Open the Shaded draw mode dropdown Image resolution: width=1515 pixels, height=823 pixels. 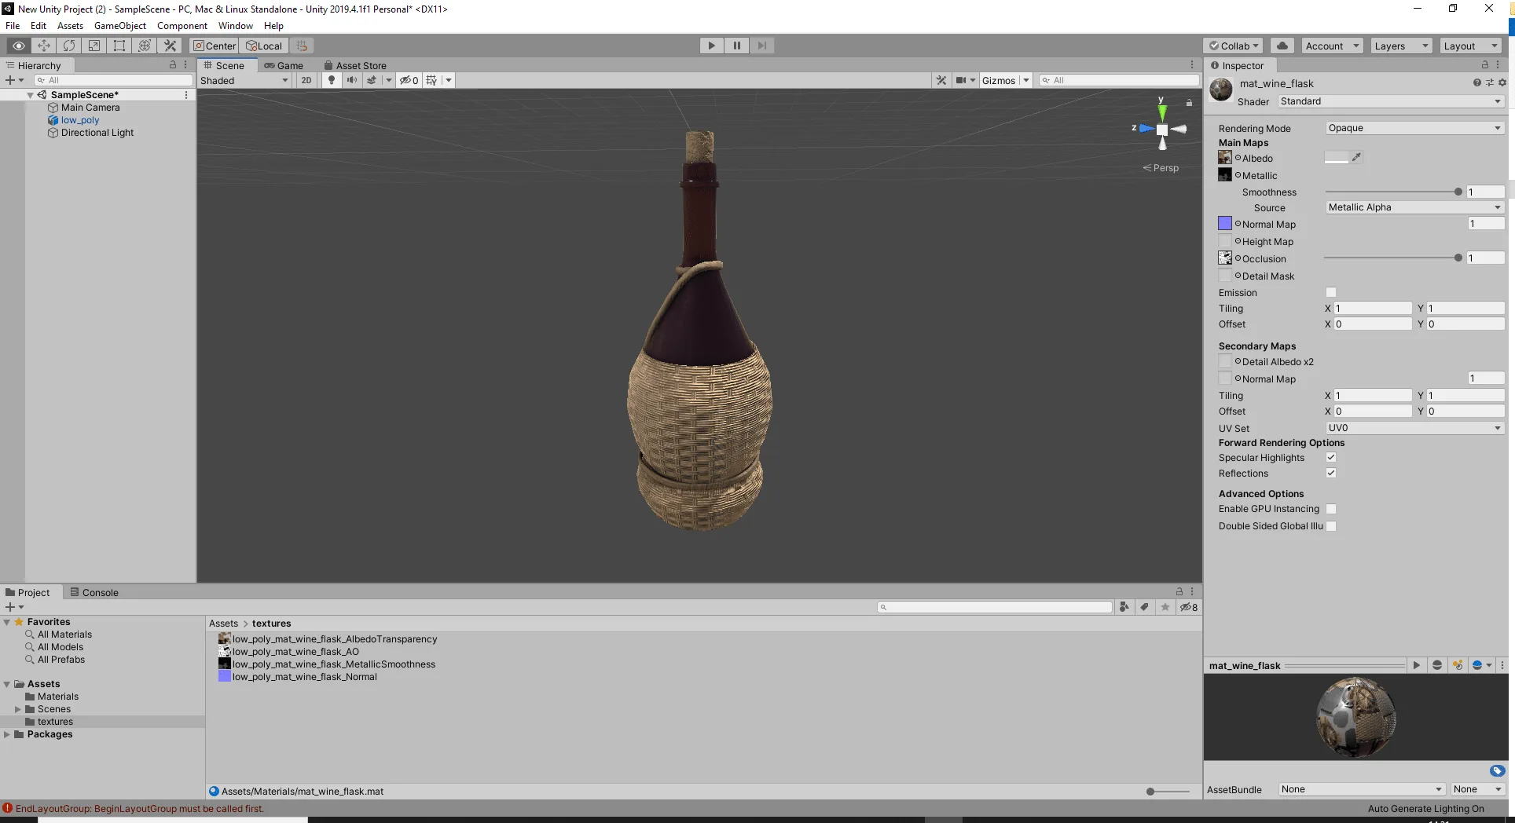point(244,80)
